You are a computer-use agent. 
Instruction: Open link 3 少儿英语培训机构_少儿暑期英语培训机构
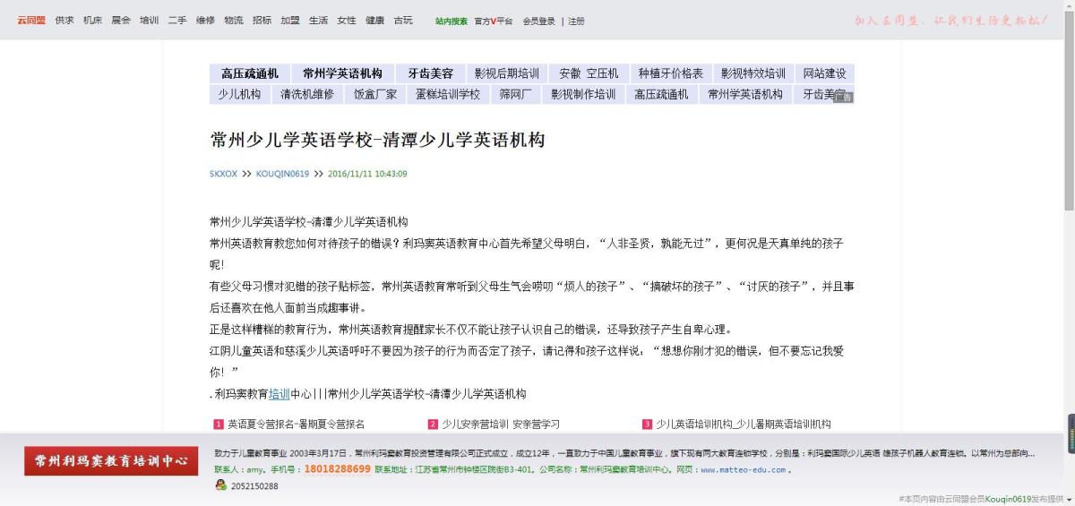[744, 424]
